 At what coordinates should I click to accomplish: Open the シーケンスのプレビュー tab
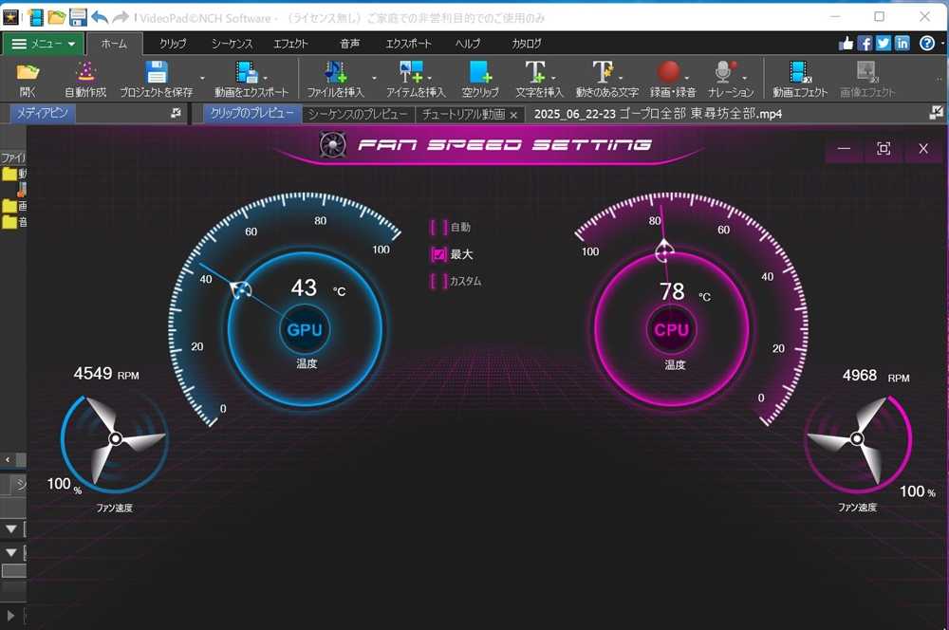tap(358, 114)
